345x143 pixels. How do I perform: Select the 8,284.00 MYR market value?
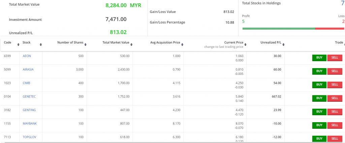(123, 5)
